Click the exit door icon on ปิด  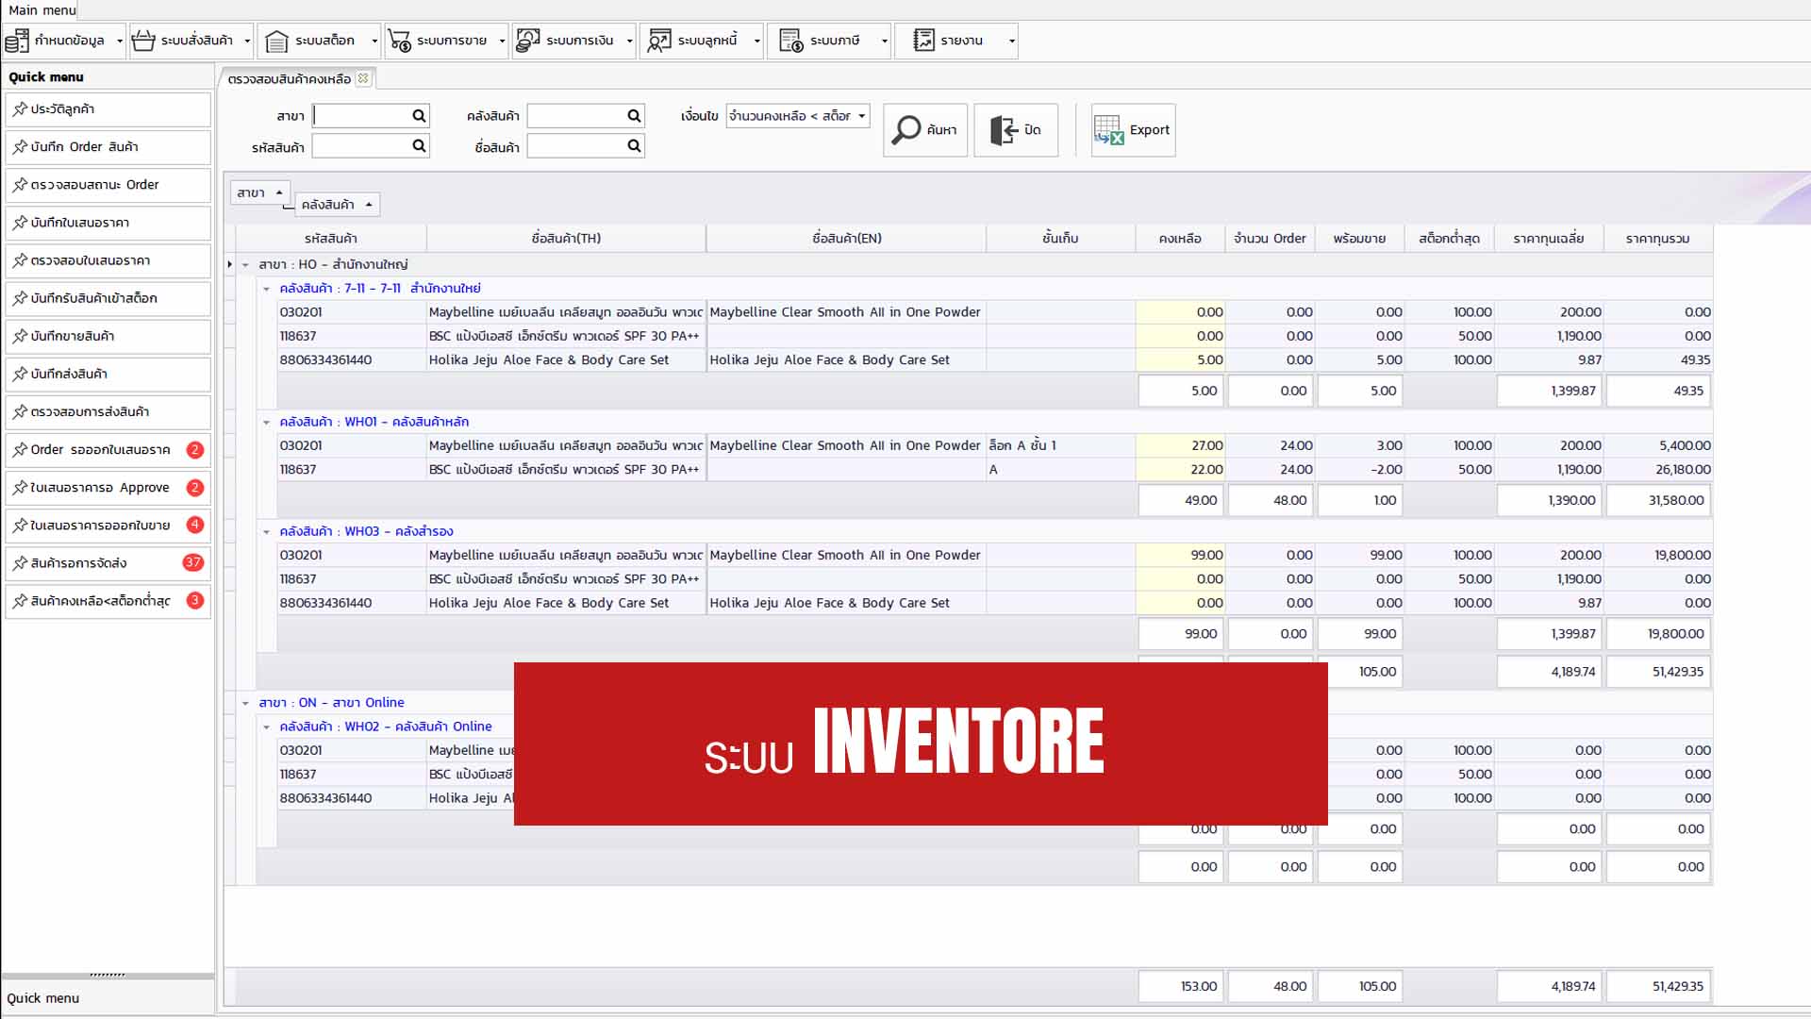click(x=1004, y=130)
